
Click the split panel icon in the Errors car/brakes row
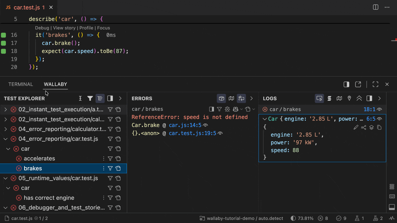[x=212, y=109]
